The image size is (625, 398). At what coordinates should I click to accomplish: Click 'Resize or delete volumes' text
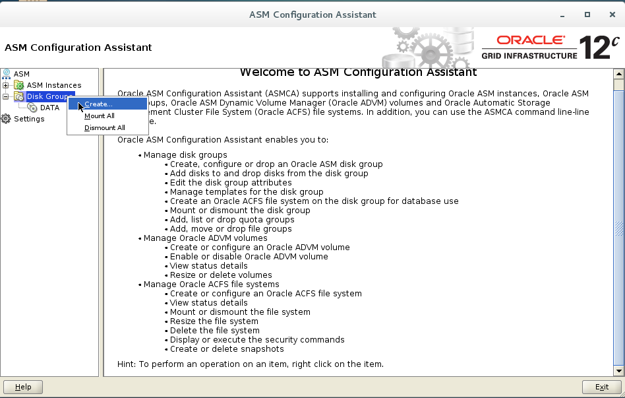[221, 275]
